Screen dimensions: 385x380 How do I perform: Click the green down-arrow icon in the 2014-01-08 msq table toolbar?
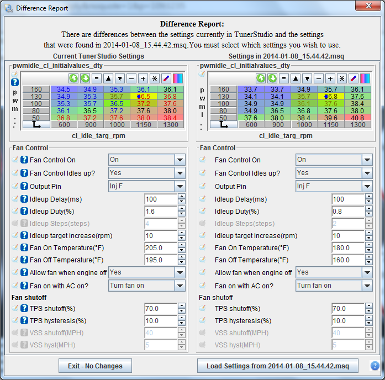[272, 78]
